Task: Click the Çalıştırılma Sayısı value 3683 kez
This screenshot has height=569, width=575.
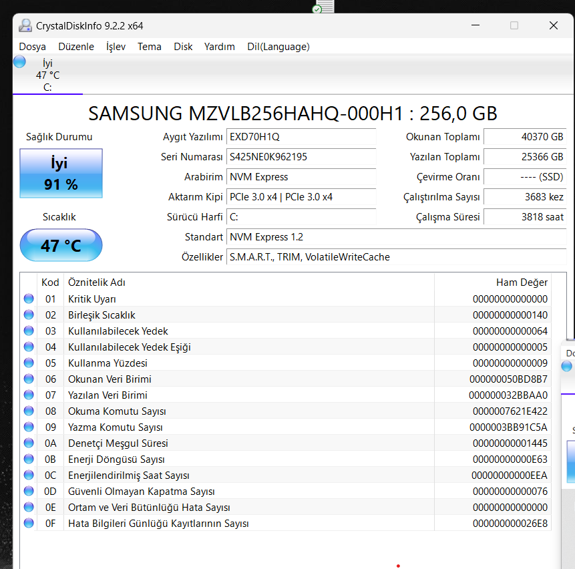Action: click(525, 197)
